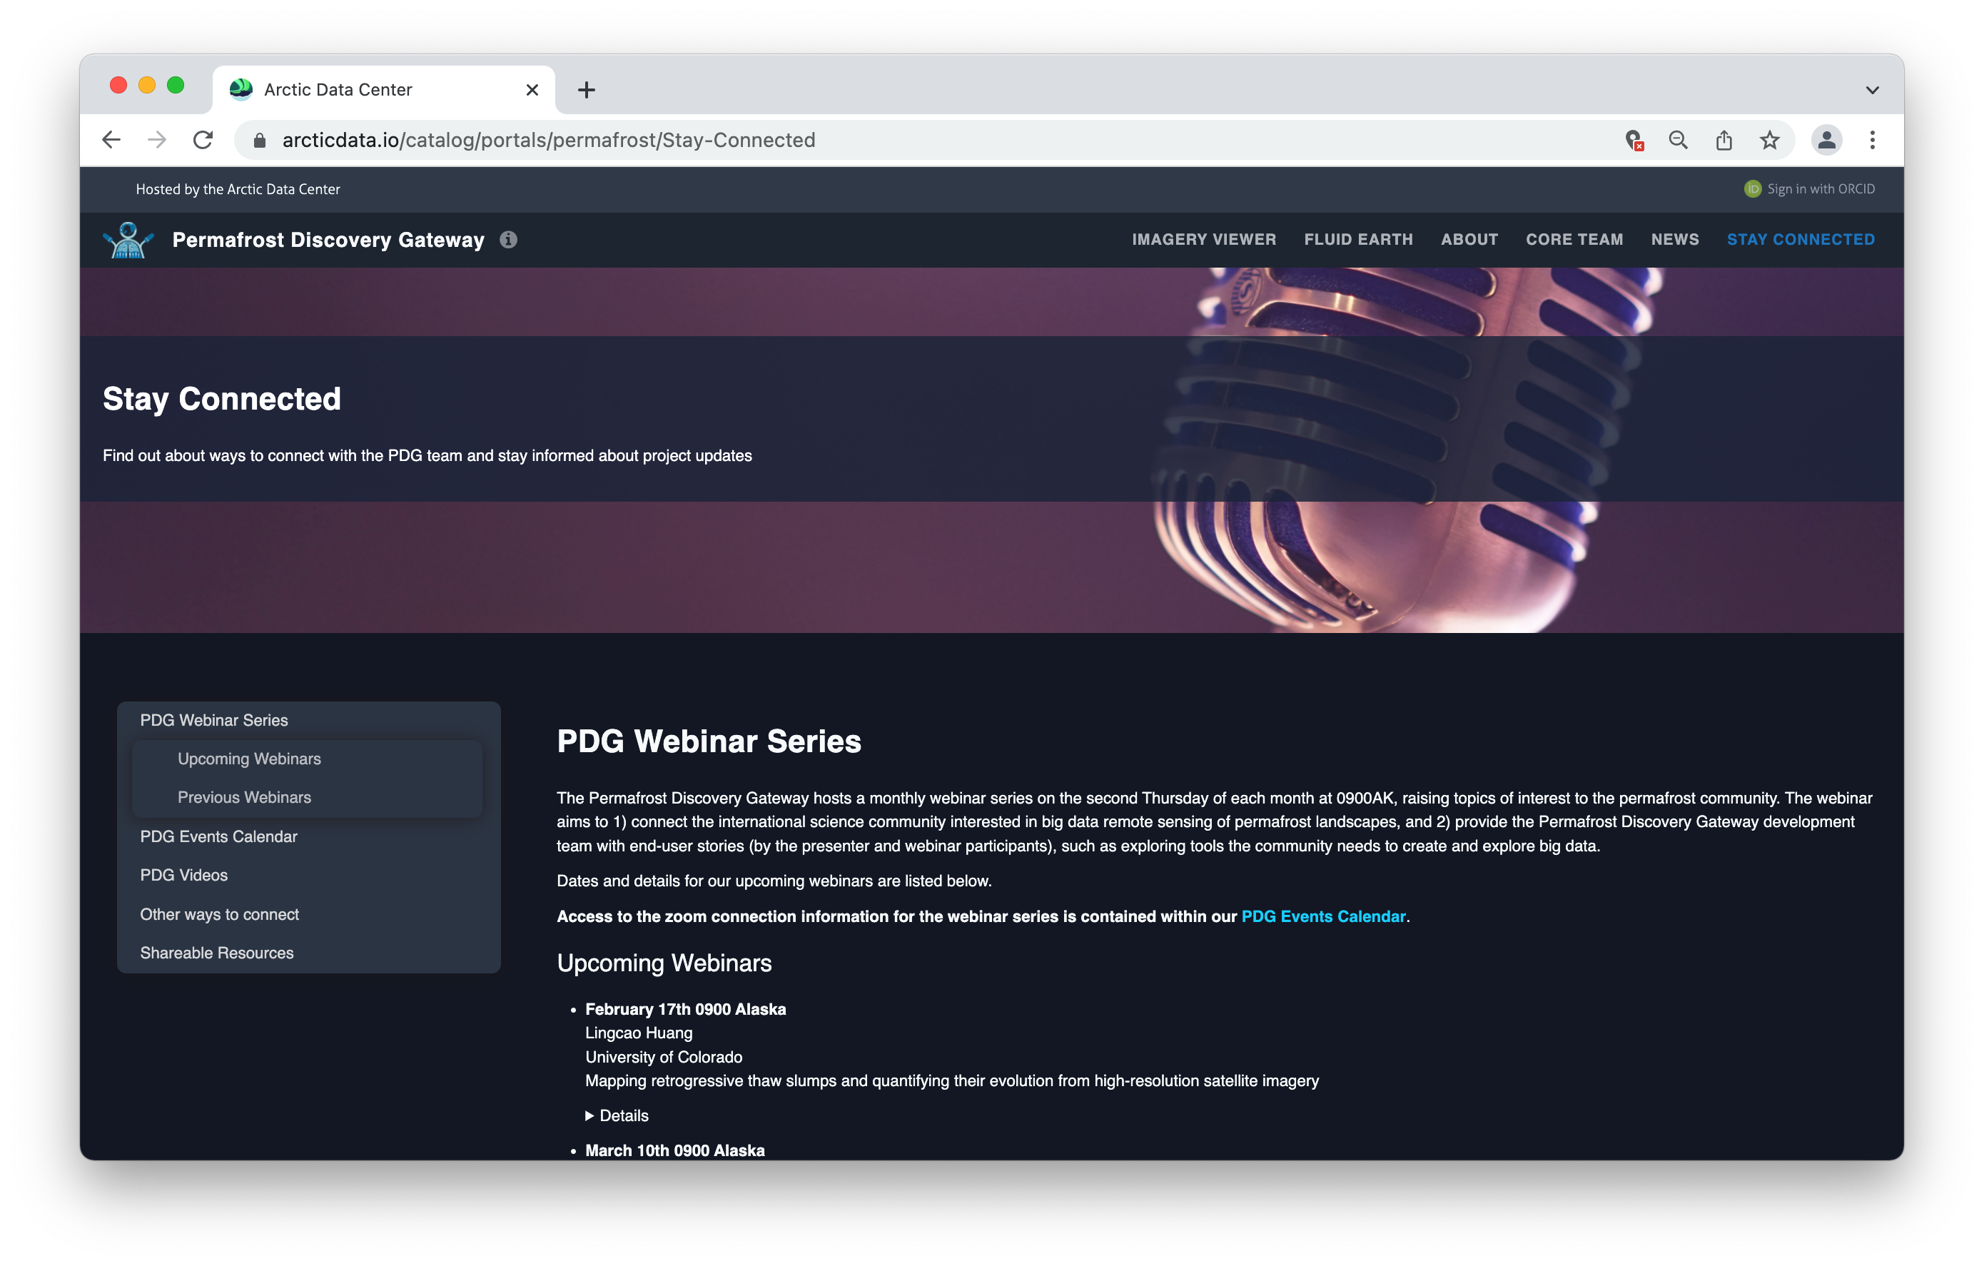Select the Stay Connected nav item

pyautogui.click(x=1801, y=239)
